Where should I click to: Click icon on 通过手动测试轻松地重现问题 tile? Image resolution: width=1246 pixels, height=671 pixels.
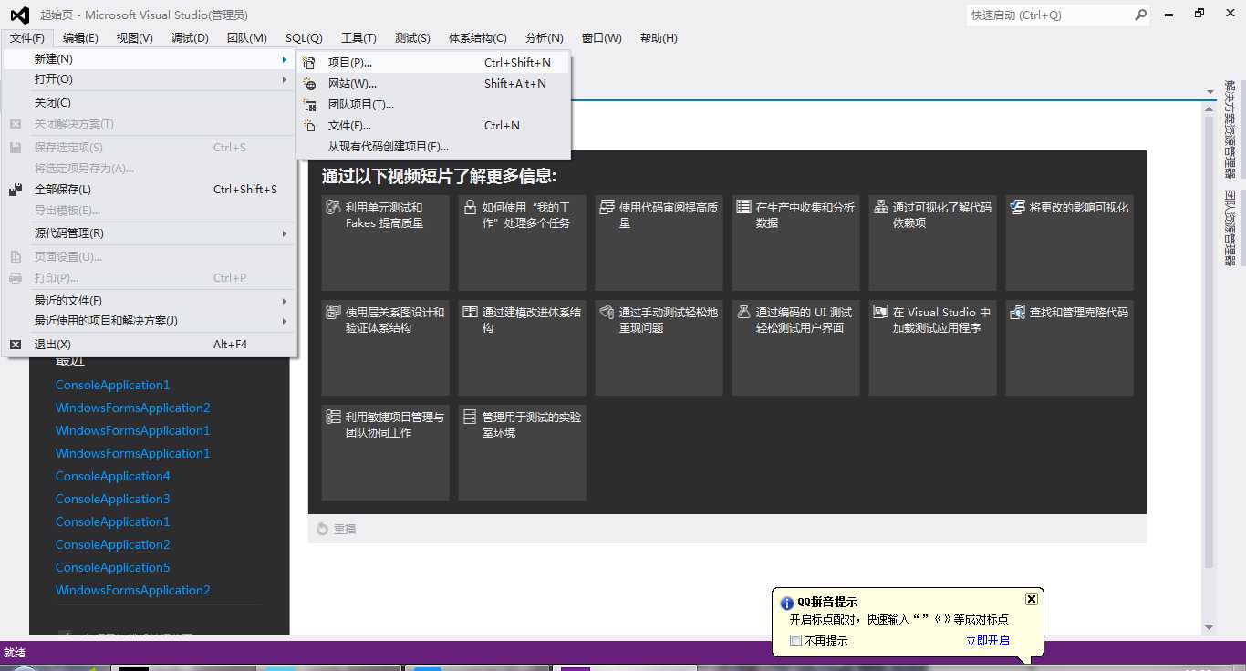[x=607, y=312]
